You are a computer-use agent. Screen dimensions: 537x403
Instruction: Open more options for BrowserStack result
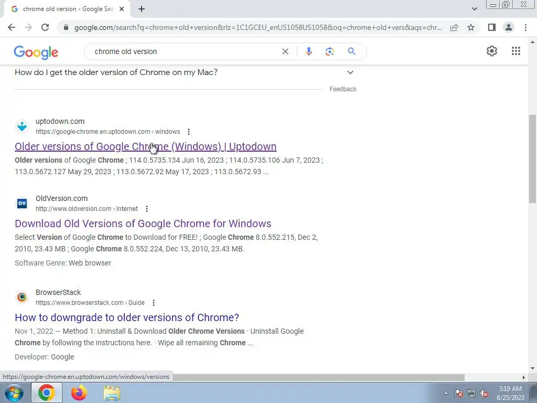click(x=154, y=303)
